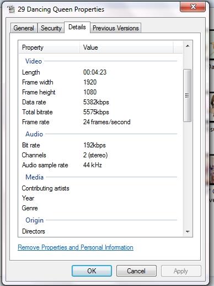Select the Data rate property
Screen dimensions: 214x286
click(x=34, y=102)
